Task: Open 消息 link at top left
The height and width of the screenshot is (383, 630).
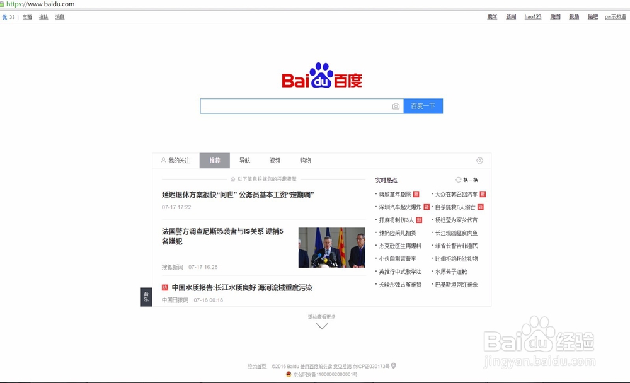Action: [x=60, y=17]
